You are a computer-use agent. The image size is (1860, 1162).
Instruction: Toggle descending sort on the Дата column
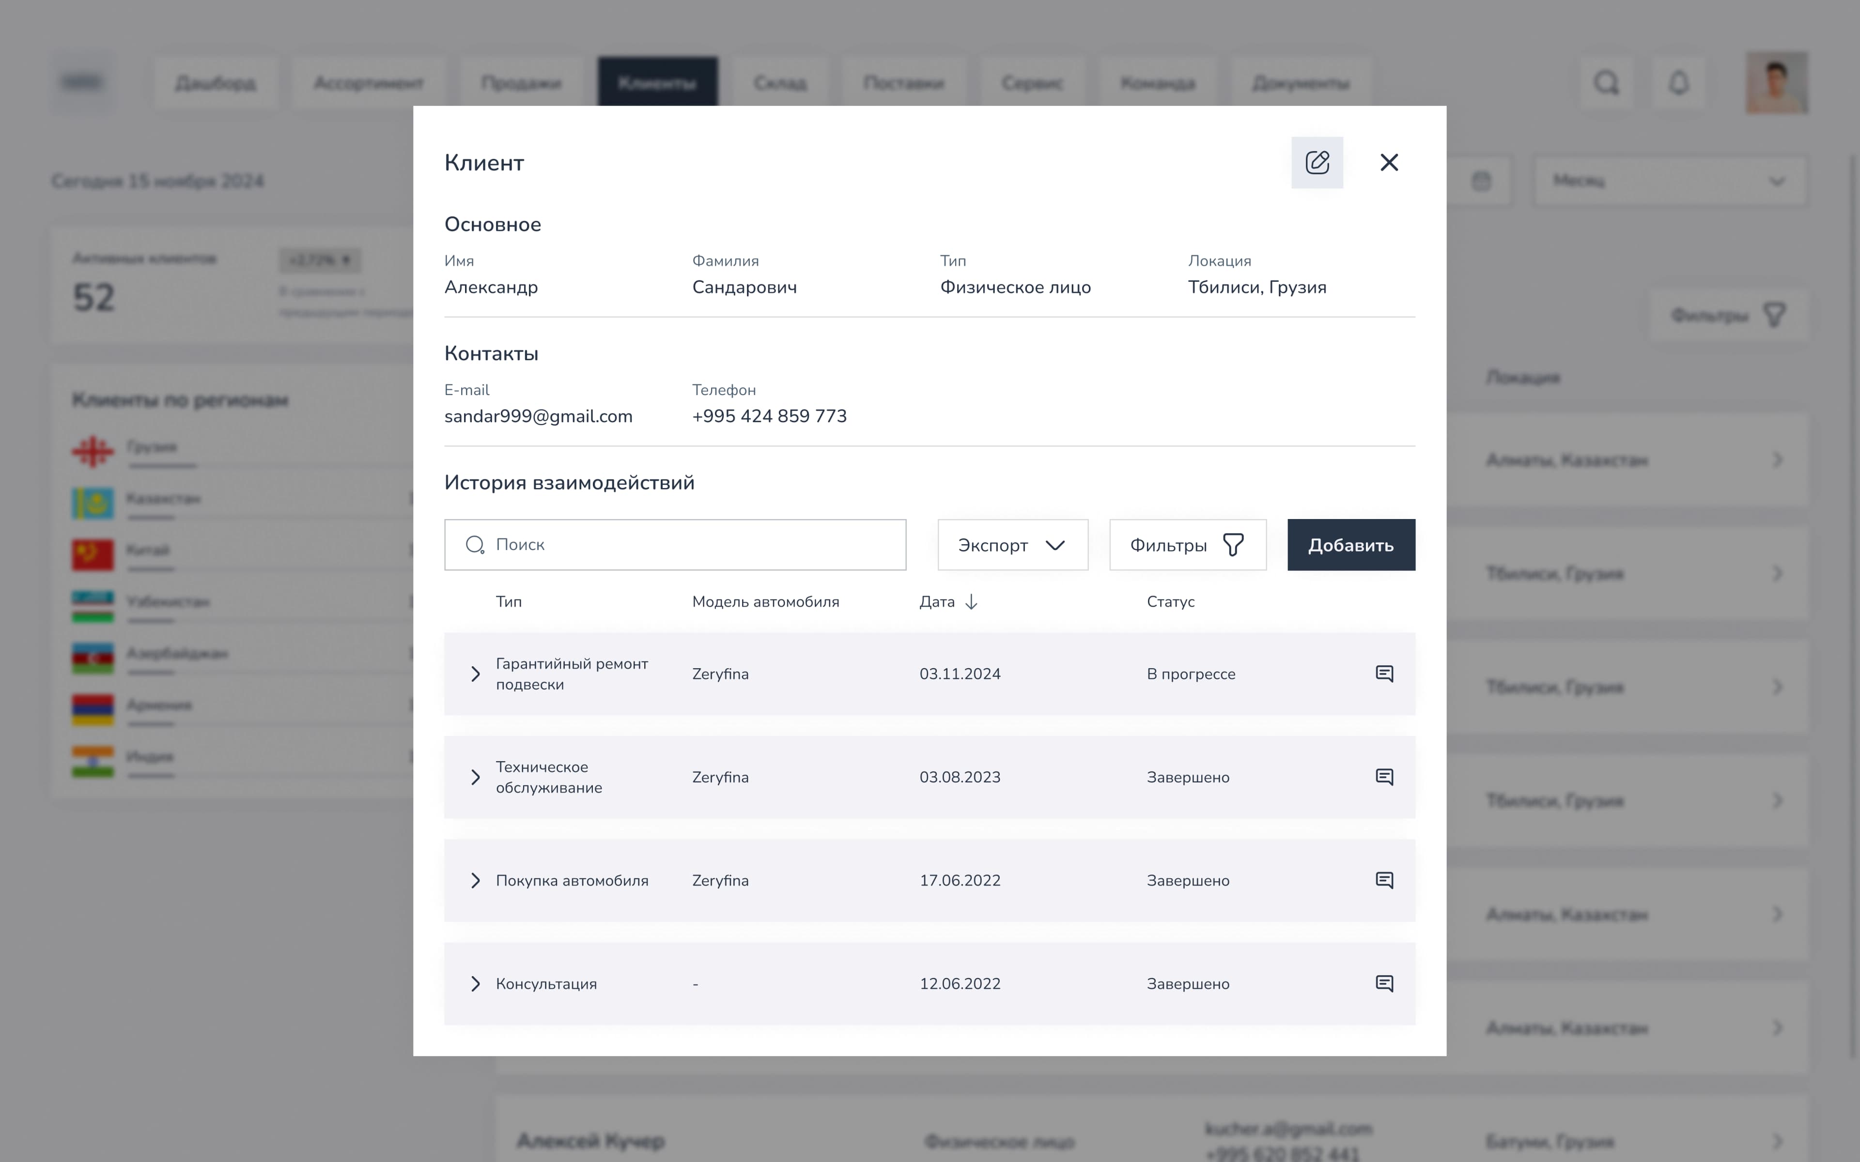click(x=972, y=602)
